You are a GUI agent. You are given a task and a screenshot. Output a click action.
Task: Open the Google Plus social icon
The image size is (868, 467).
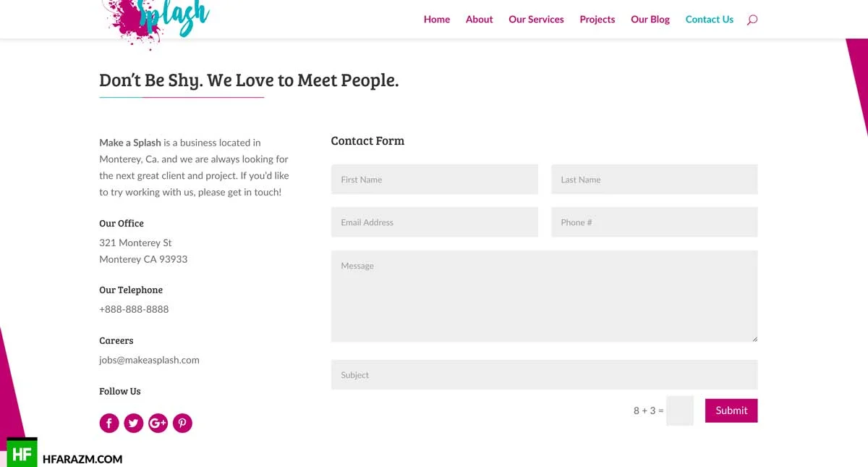tap(158, 423)
